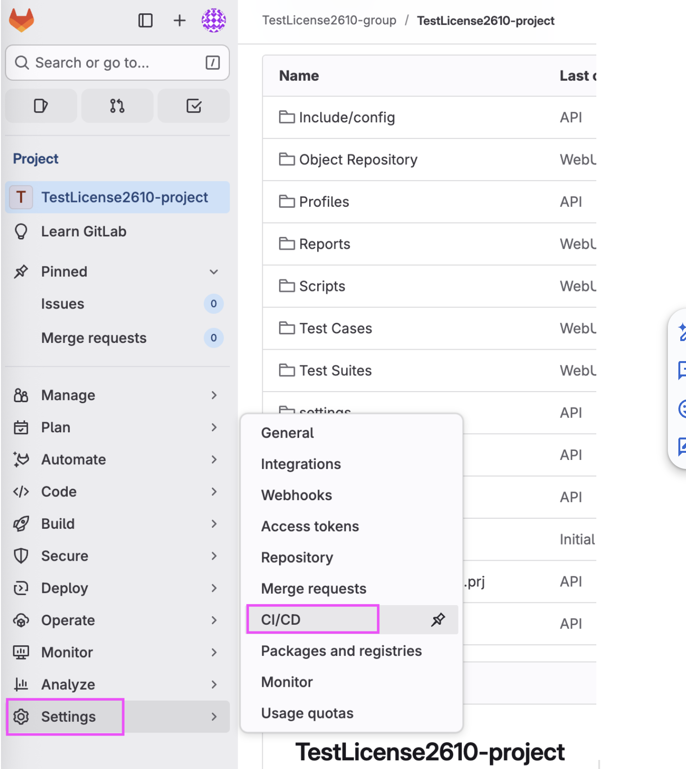686x769 pixels.
Task: Click the Include/config folder icon
Action: 287,117
